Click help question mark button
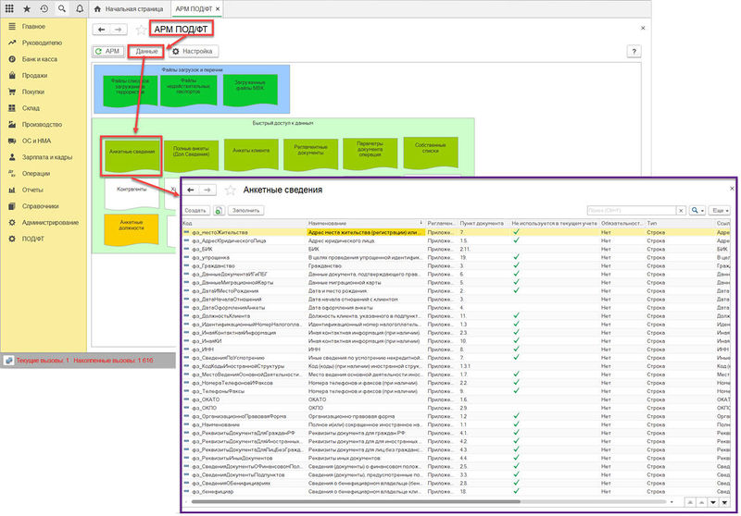The image size is (741, 516). (x=634, y=52)
